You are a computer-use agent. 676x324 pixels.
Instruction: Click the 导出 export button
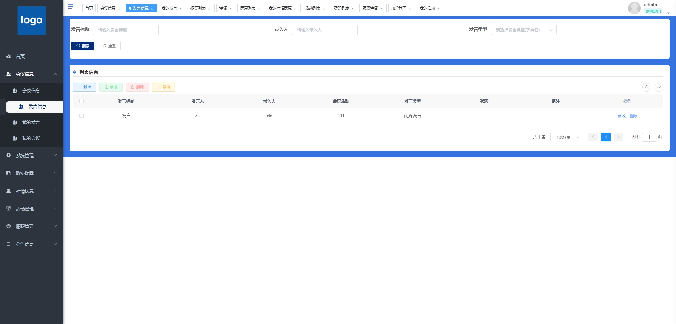164,87
